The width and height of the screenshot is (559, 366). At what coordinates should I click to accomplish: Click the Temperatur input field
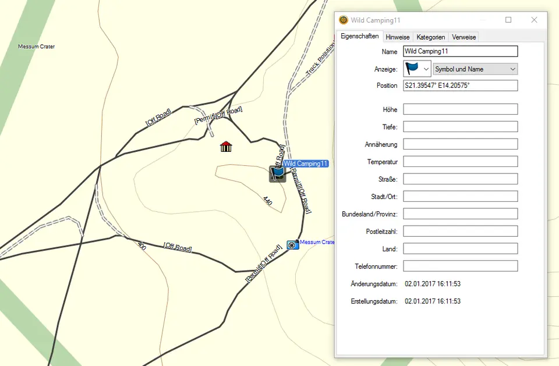click(460, 162)
